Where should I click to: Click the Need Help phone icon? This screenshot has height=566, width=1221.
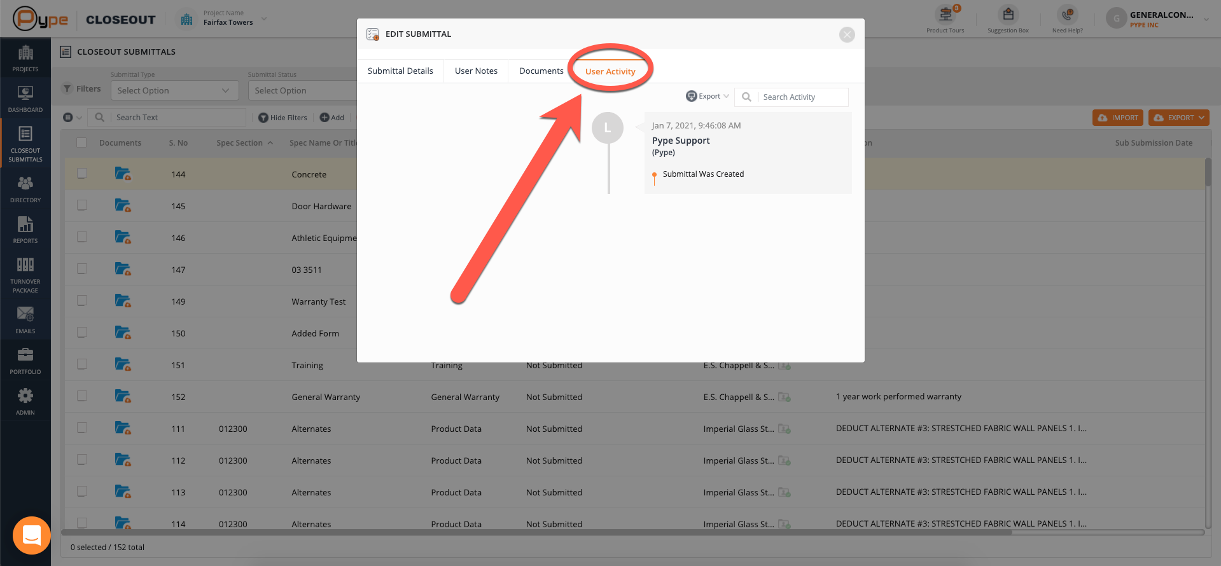click(x=1067, y=14)
